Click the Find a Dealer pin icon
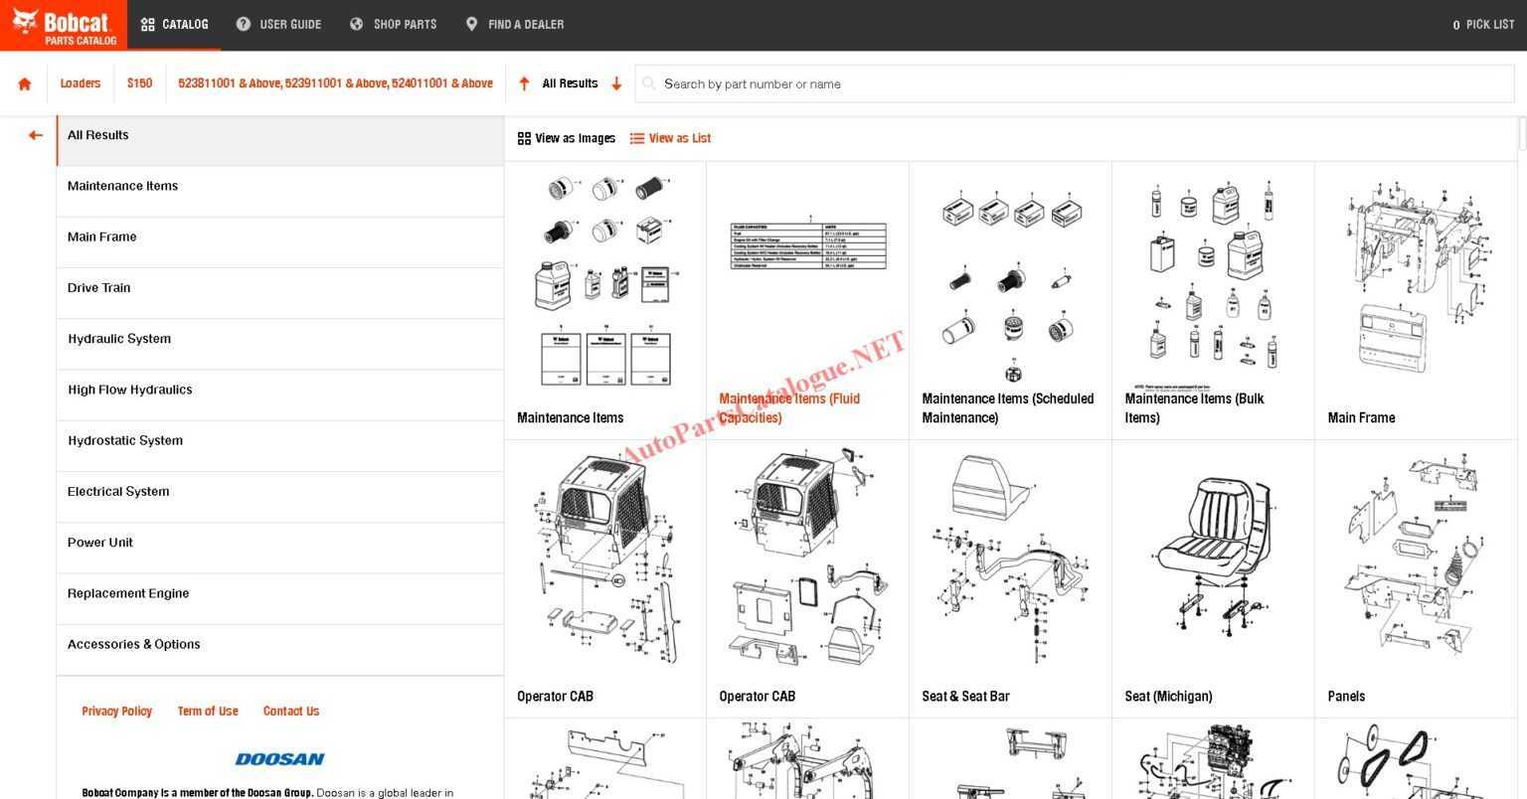The width and height of the screenshot is (1527, 799). (470, 24)
